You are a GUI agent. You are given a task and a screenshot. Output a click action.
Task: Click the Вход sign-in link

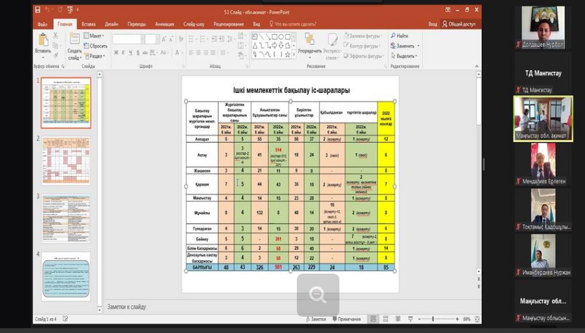[x=432, y=24]
